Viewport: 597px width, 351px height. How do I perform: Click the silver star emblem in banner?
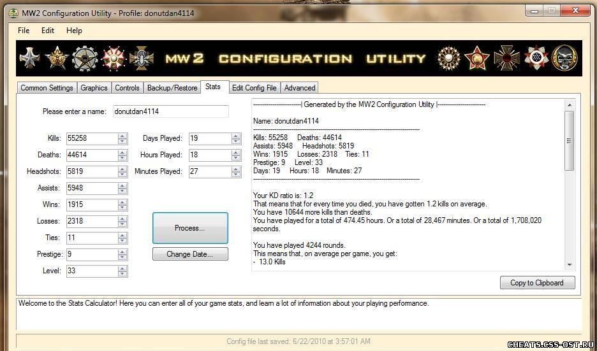point(30,59)
